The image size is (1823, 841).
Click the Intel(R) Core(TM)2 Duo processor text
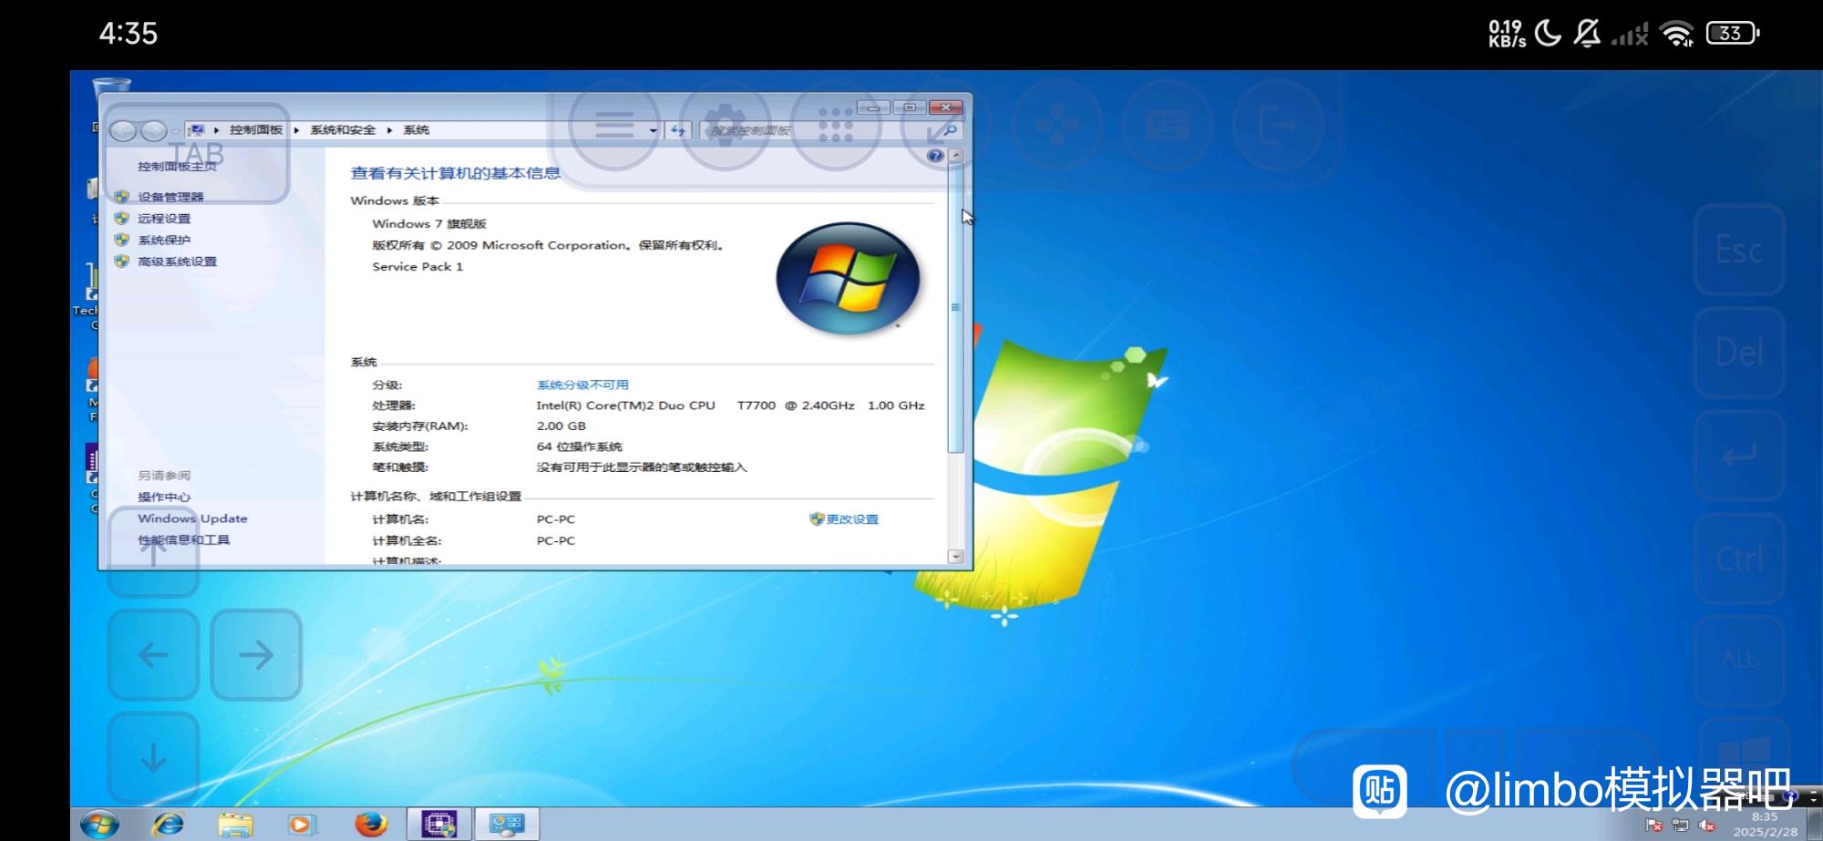click(x=730, y=405)
